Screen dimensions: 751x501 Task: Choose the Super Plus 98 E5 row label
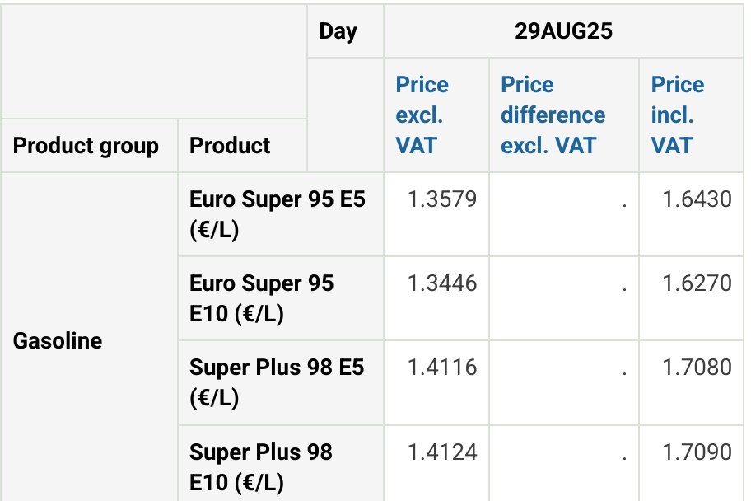[x=277, y=382]
